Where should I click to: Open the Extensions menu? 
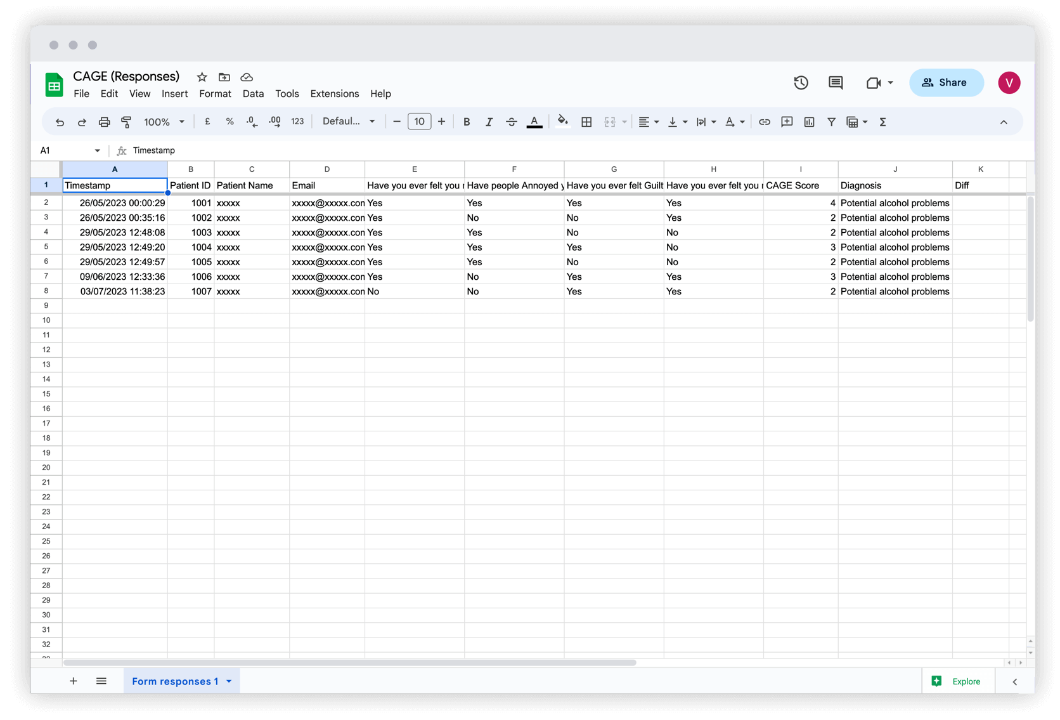[335, 93]
